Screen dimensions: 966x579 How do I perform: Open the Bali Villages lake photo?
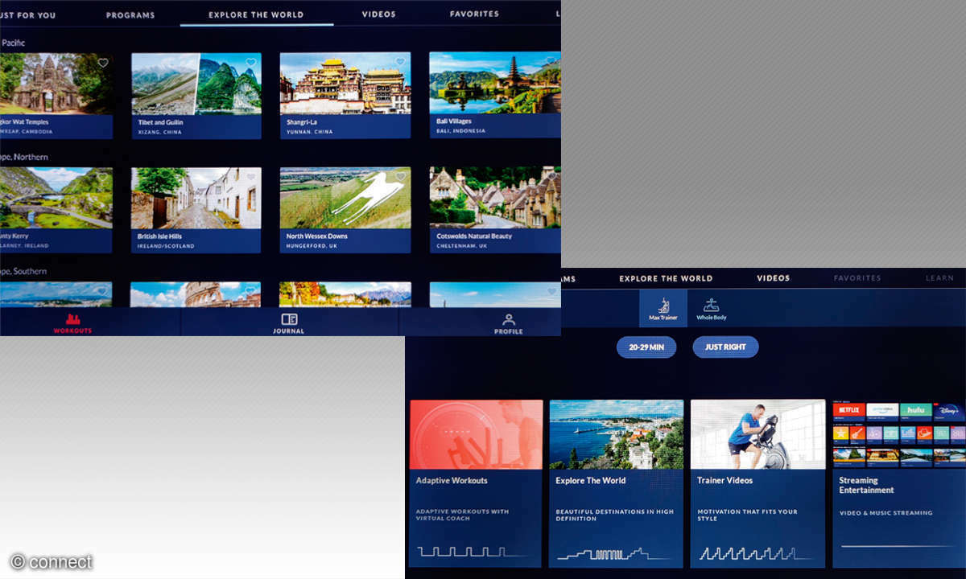[494, 84]
